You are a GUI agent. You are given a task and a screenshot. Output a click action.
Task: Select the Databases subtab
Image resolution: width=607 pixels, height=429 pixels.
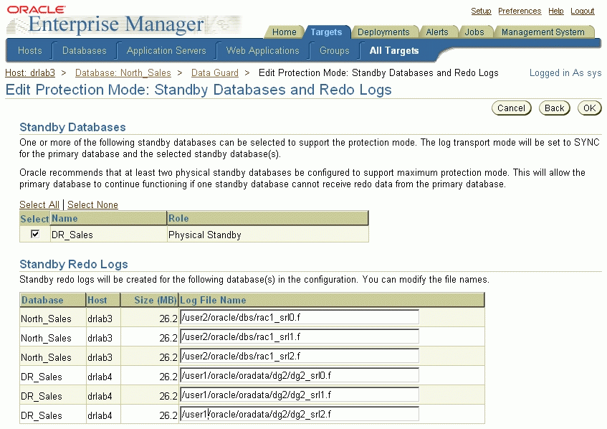coord(84,51)
